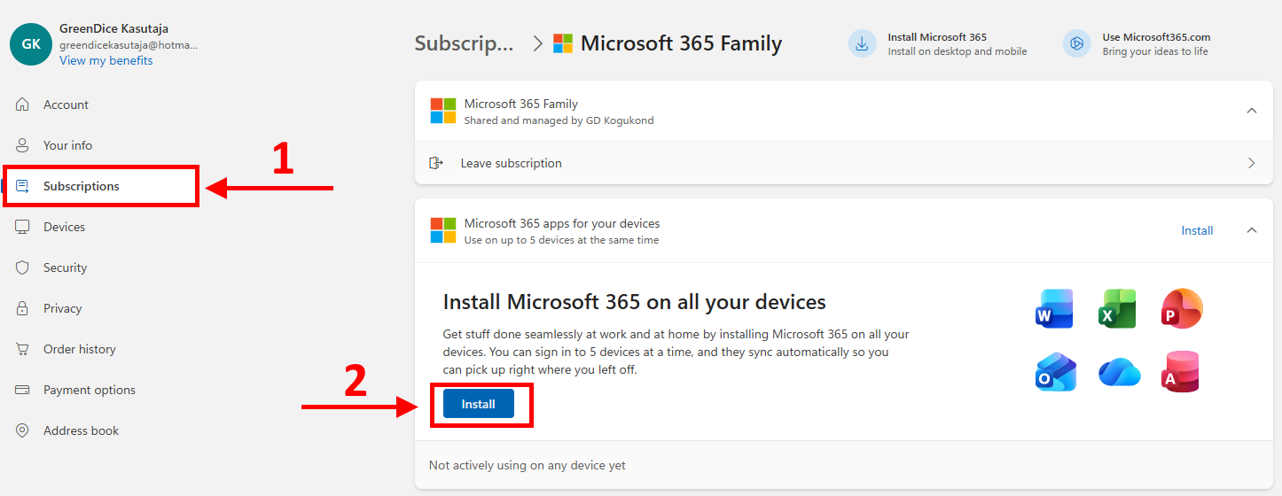Image resolution: width=1282 pixels, height=496 pixels.
Task: Open Payment options in the sidebar
Action: point(89,390)
